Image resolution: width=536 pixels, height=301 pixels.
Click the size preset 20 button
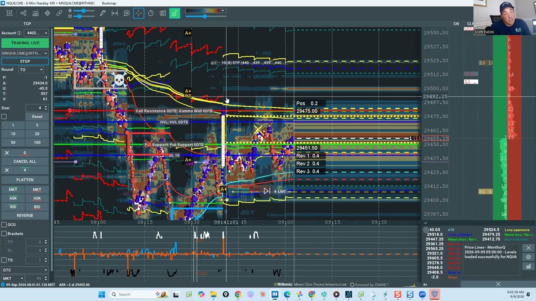point(37,134)
